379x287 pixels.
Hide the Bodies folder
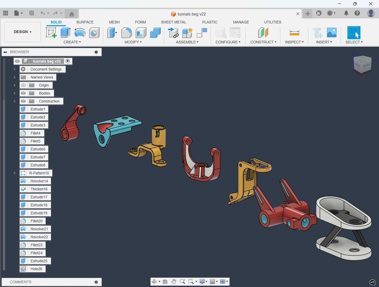[x=23, y=93]
